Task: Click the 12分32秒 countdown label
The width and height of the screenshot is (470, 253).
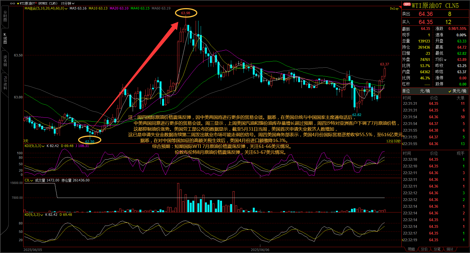Action: pyautogui.click(x=393, y=141)
